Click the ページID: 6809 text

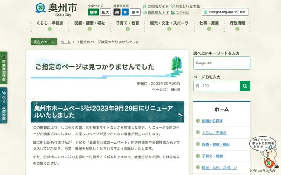click(166, 89)
